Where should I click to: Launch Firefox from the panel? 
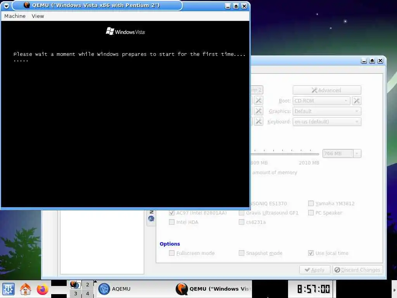click(x=42, y=289)
